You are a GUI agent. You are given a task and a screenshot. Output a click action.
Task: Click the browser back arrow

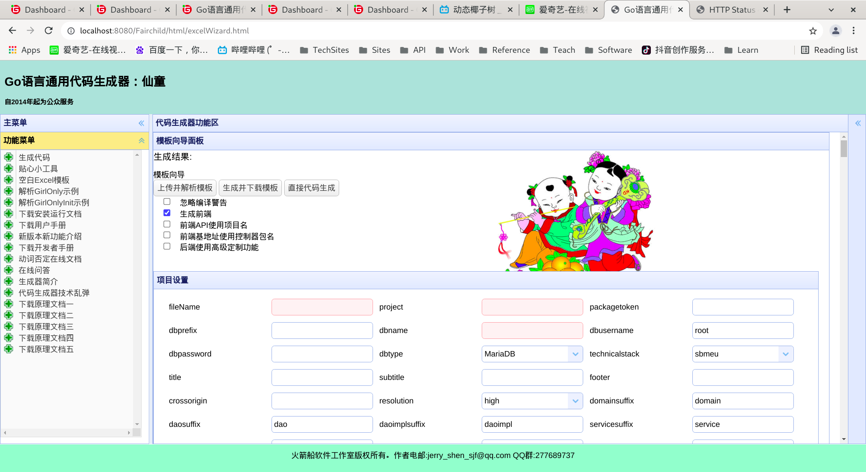click(x=12, y=31)
